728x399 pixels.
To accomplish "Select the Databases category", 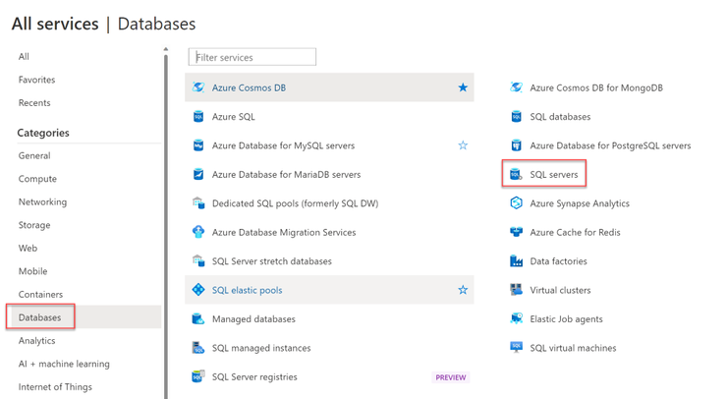I will point(84,316).
